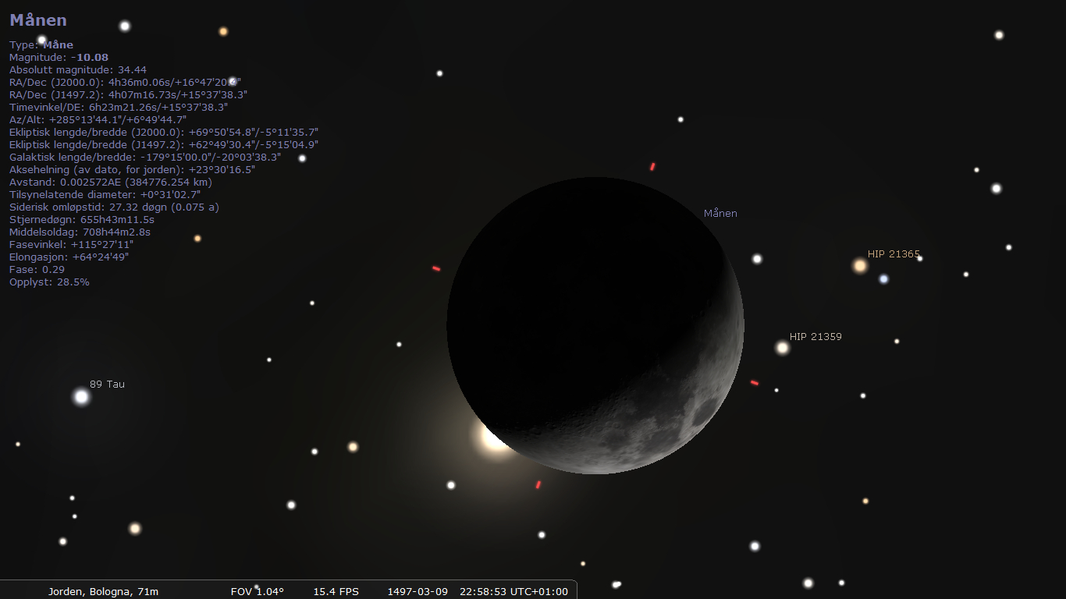Click the Opplyst 28.5% info line

(x=49, y=282)
